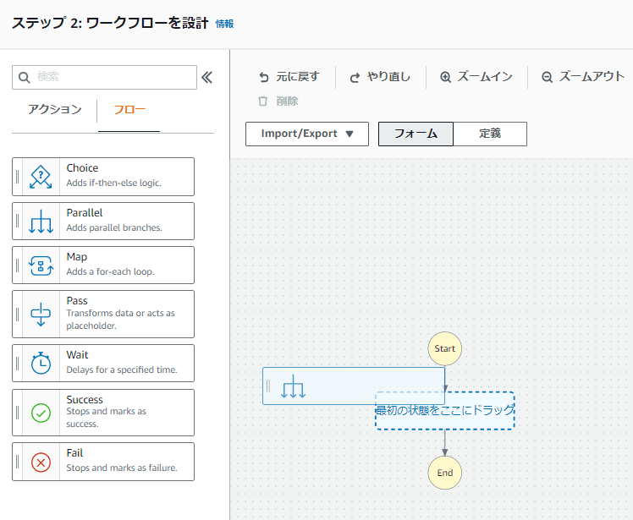Click the ズームイン button label
633x520 pixels.
click(485, 77)
